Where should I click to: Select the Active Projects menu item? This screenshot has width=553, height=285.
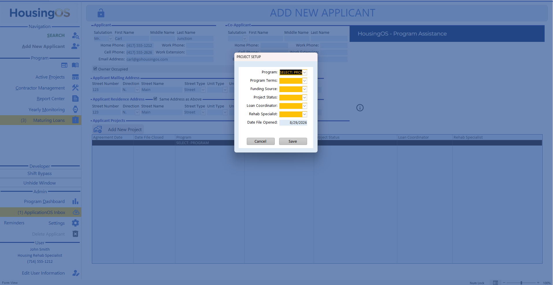coord(50,77)
